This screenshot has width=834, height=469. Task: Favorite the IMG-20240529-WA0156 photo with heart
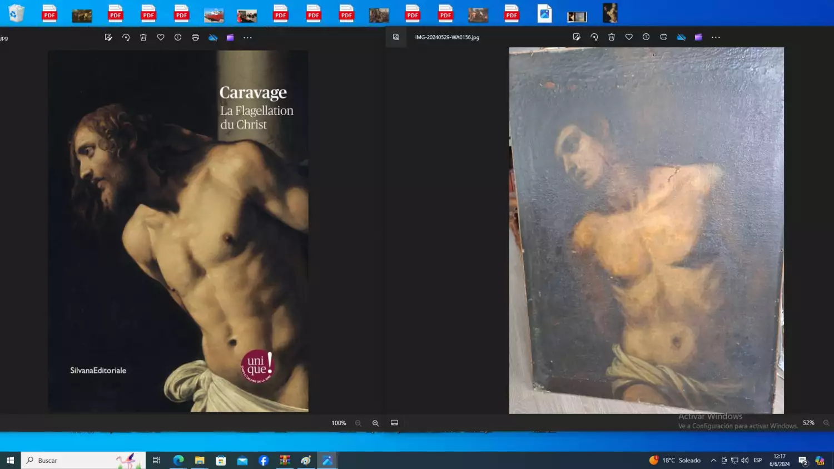(x=629, y=37)
